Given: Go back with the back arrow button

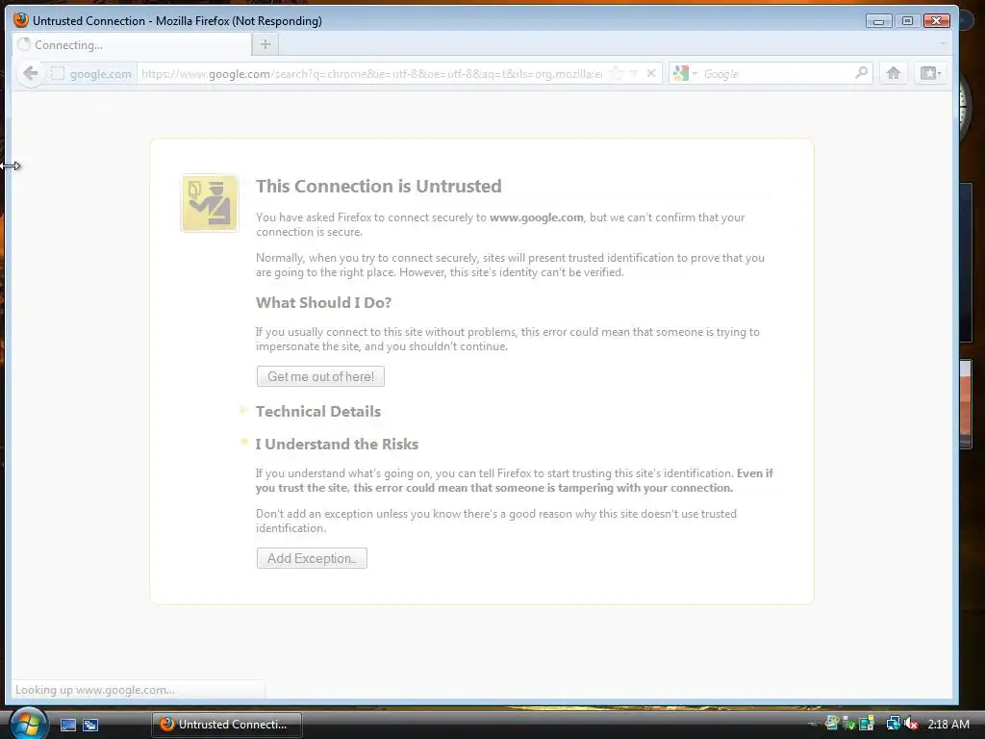Looking at the screenshot, I should point(30,73).
